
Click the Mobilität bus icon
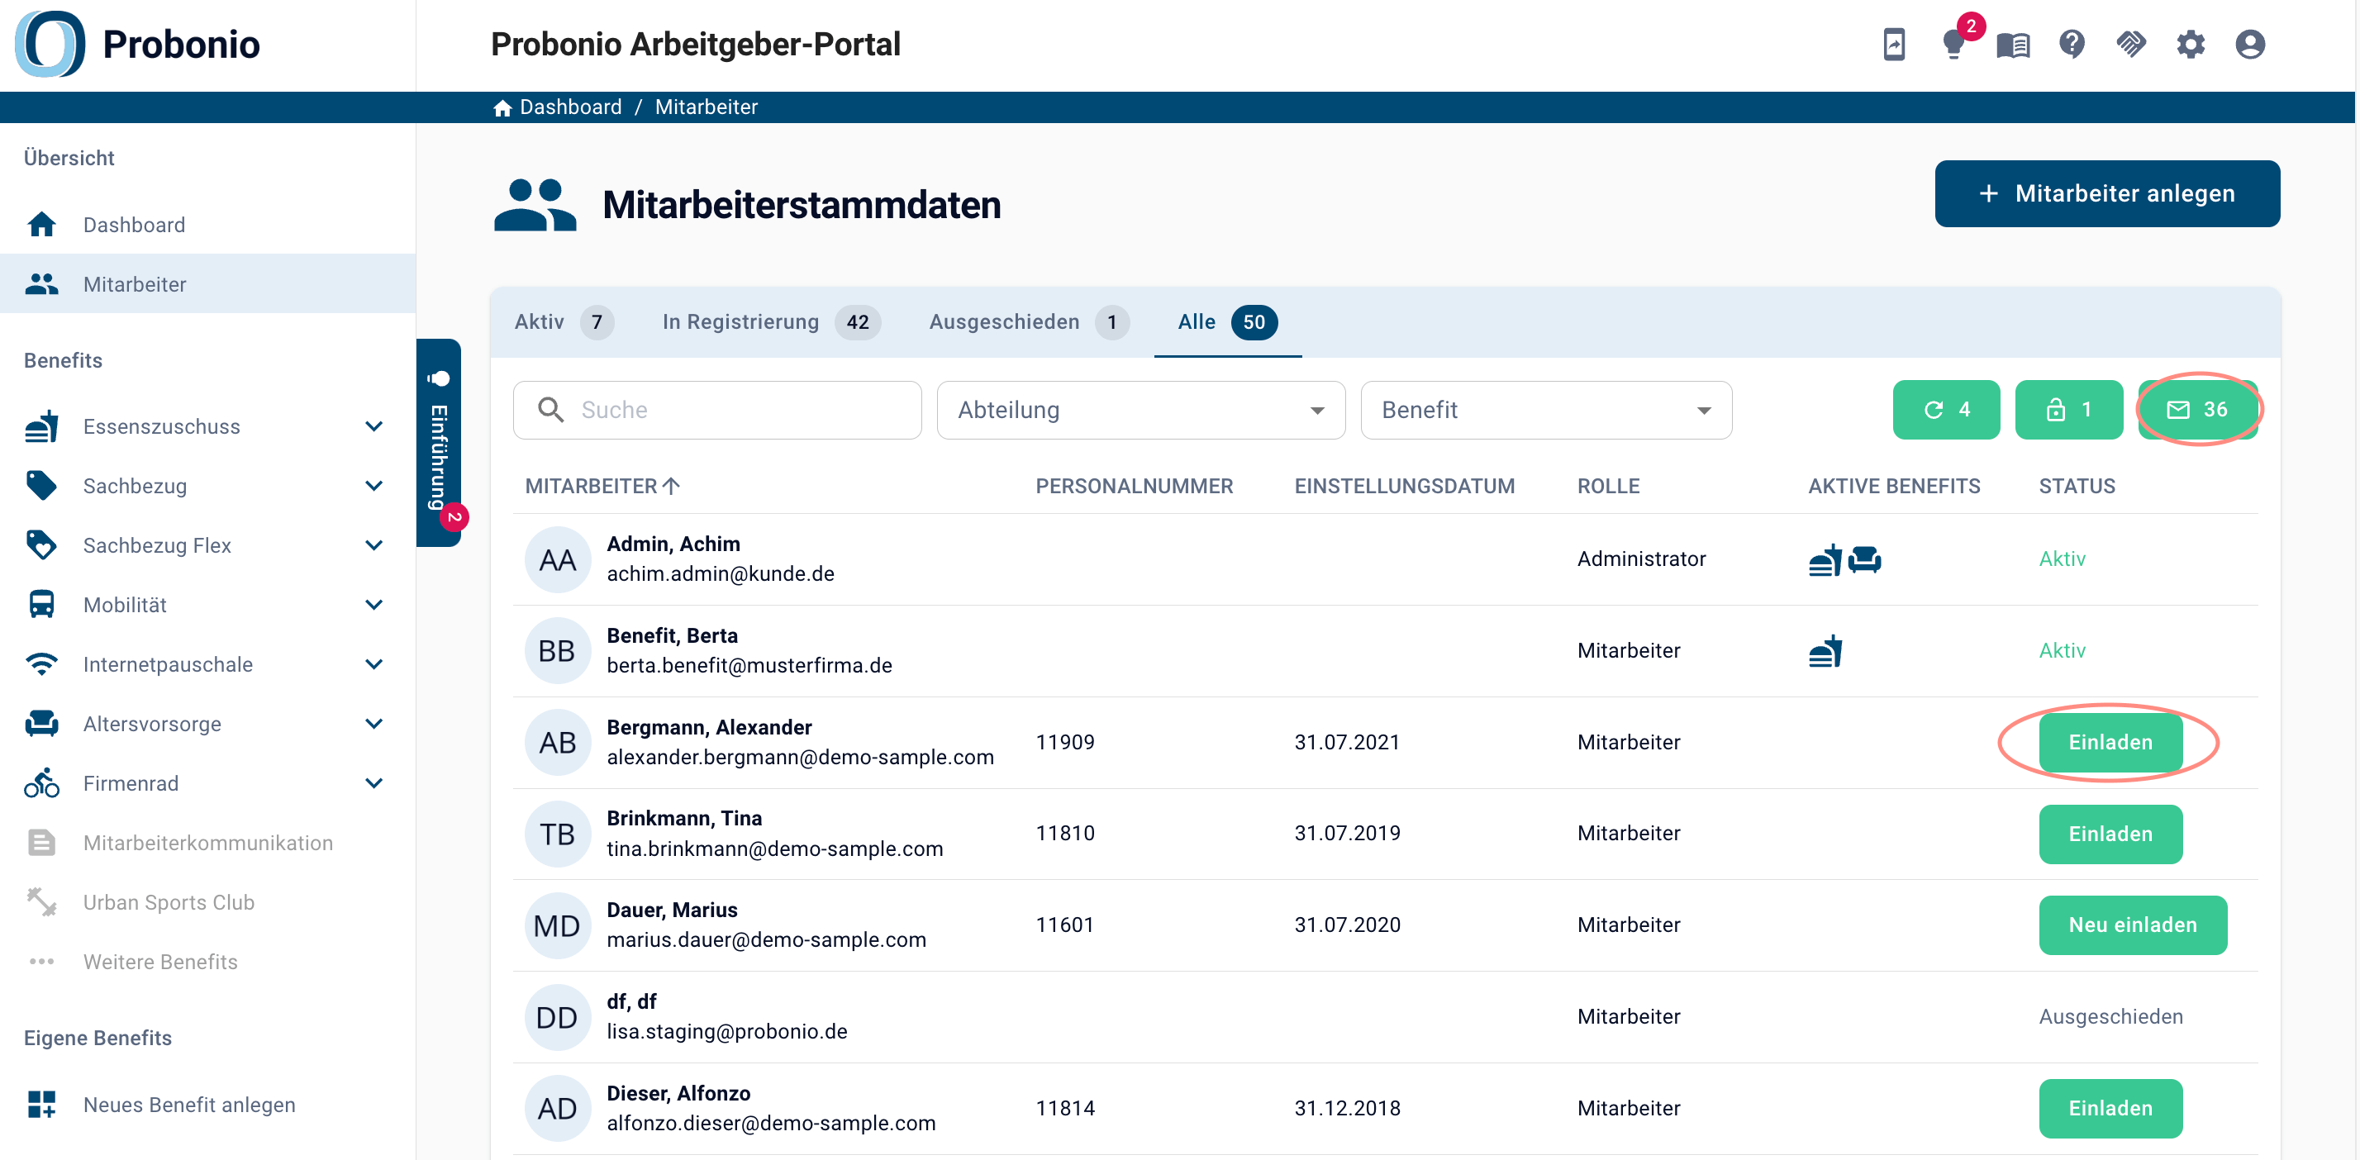coord(41,605)
